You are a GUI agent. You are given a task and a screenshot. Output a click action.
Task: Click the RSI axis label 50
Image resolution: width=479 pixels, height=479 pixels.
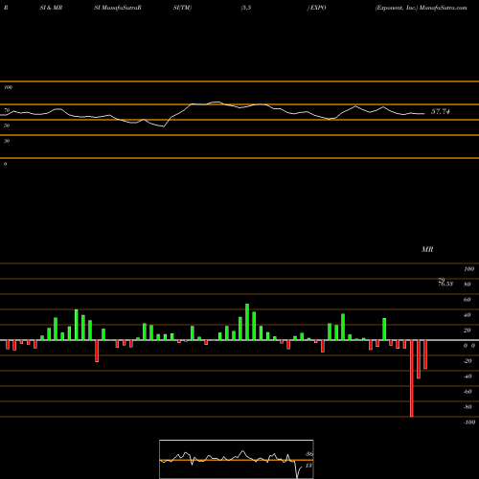7,125
